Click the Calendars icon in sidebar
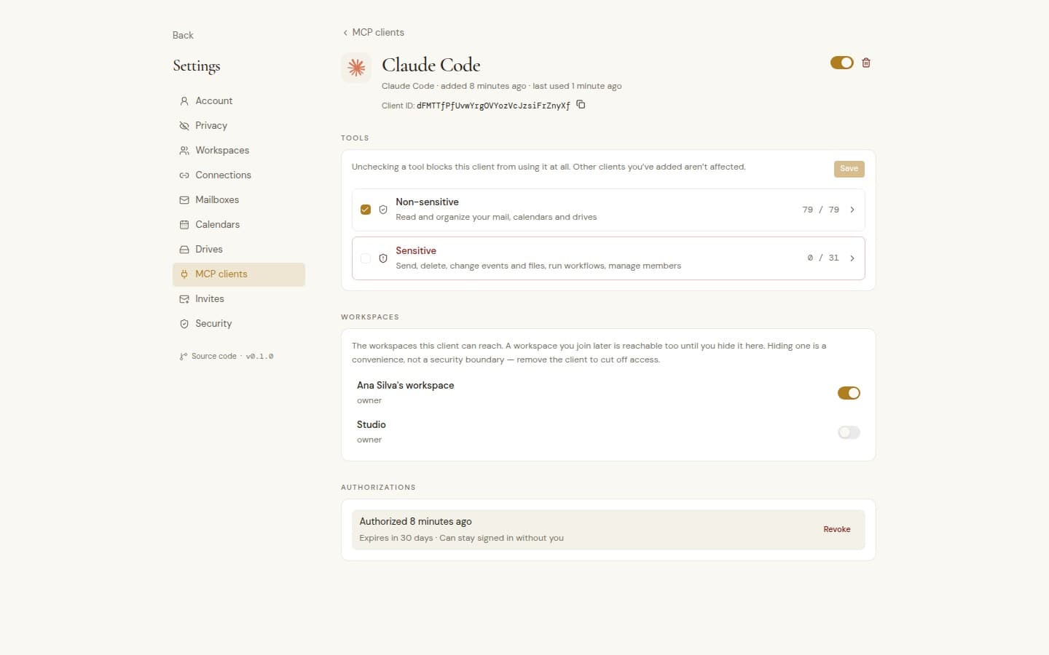The width and height of the screenshot is (1049, 655). [184, 225]
